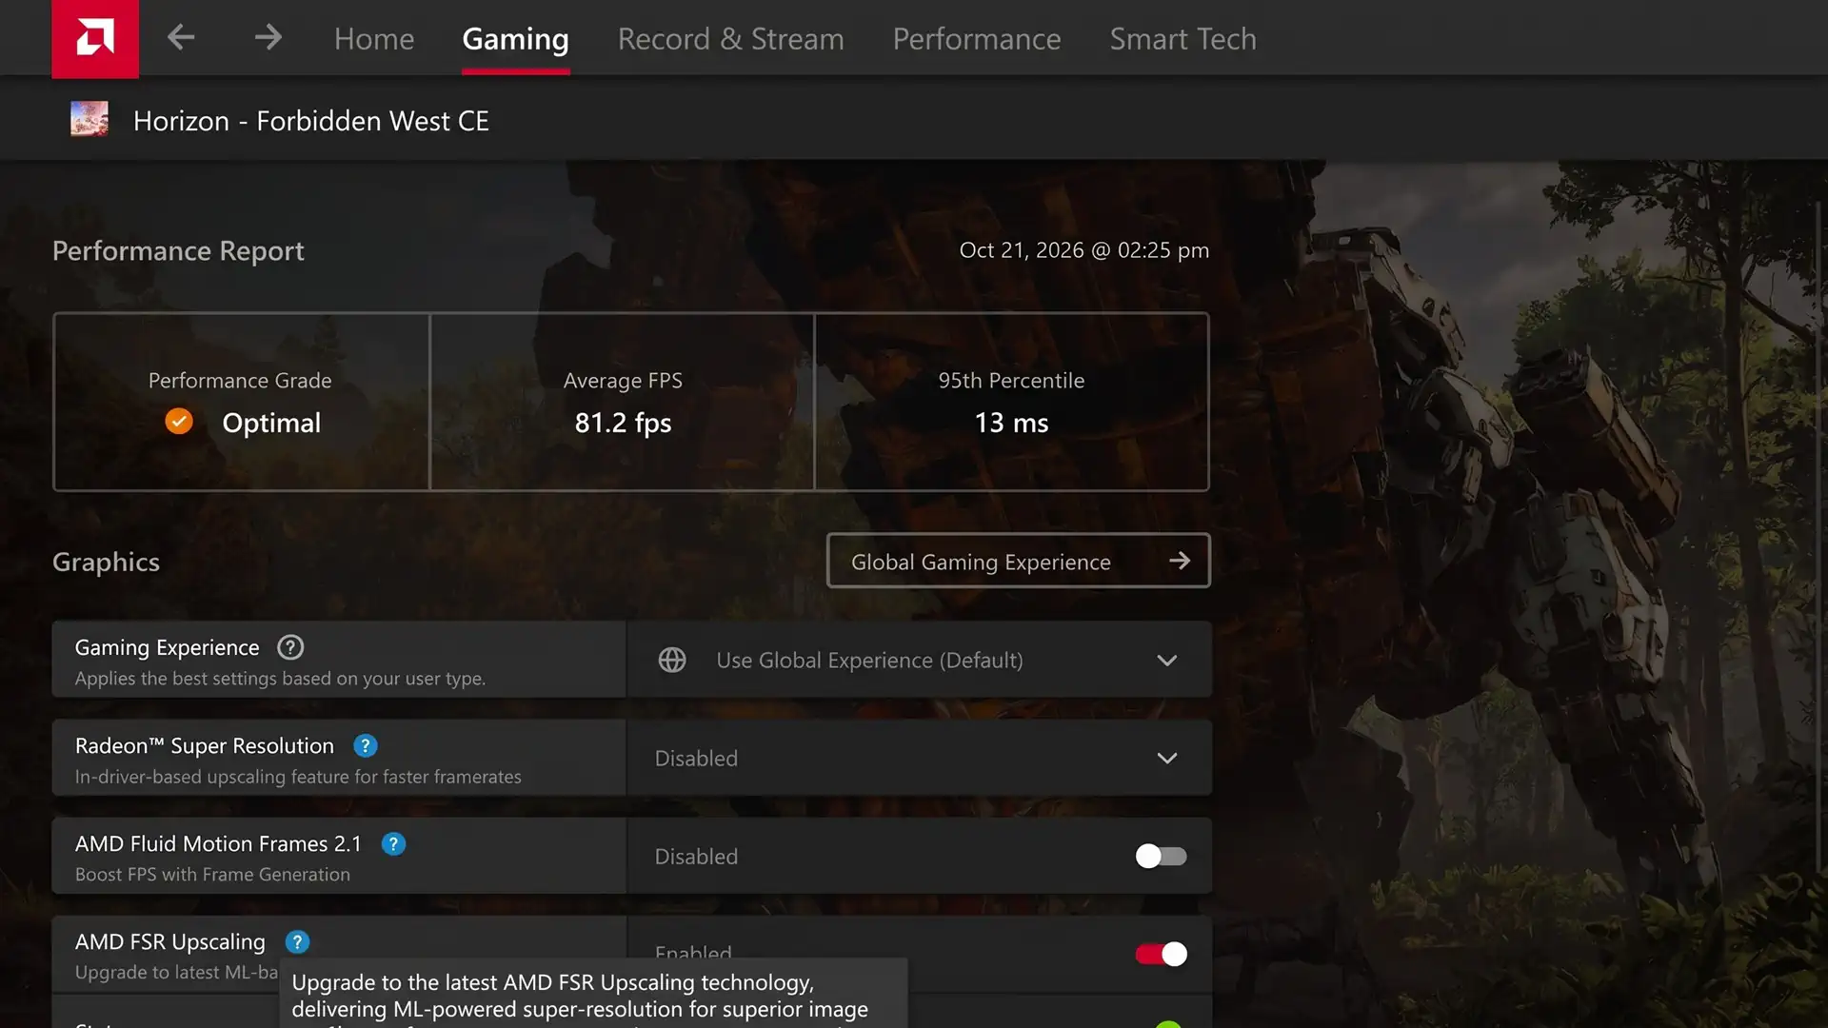Click the Average FPS 81.2 fps value

[623, 423]
